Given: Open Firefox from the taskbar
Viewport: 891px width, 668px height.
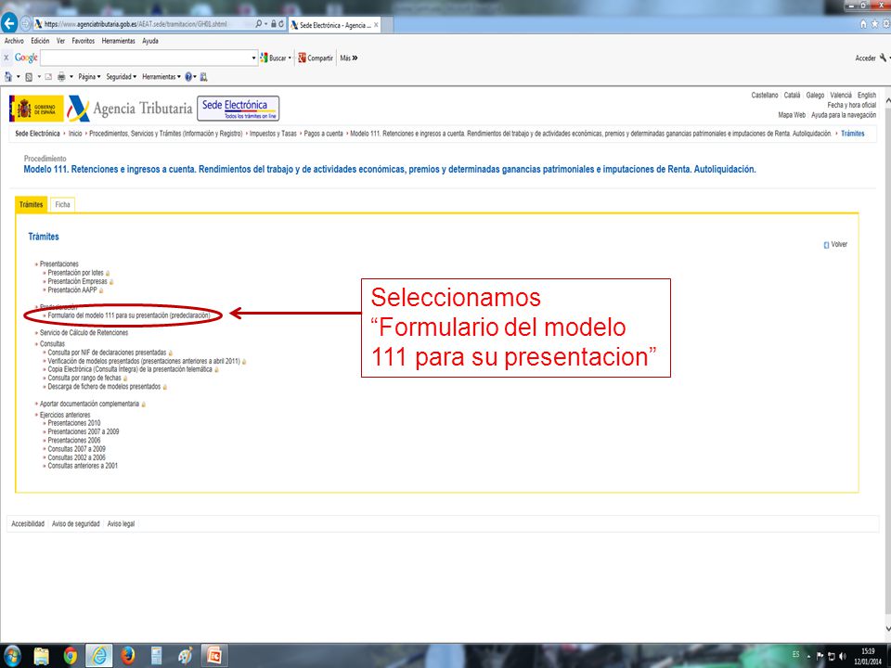Looking at the screenshot, I should pos(128,656).
